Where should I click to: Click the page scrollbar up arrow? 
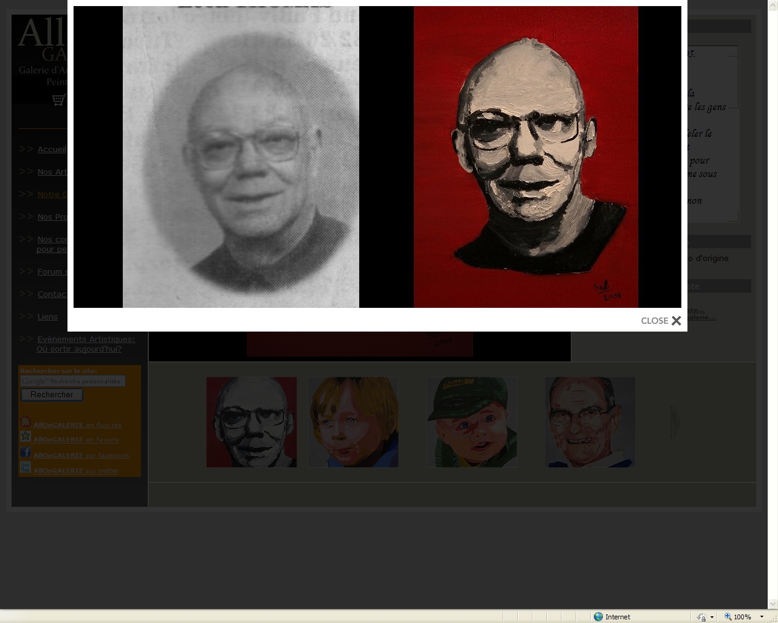click(773, 4)
